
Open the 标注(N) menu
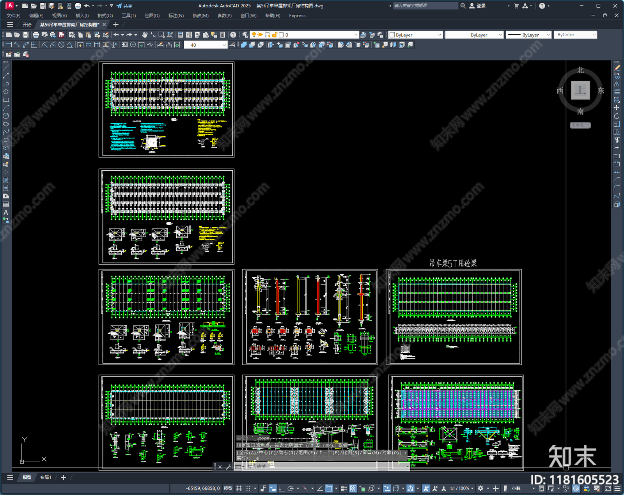(x=175, y=16)
